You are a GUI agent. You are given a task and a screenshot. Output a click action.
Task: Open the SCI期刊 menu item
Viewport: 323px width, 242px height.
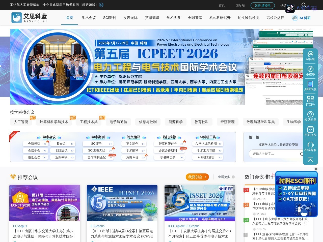pyautogui.click(x=110, y=18)
